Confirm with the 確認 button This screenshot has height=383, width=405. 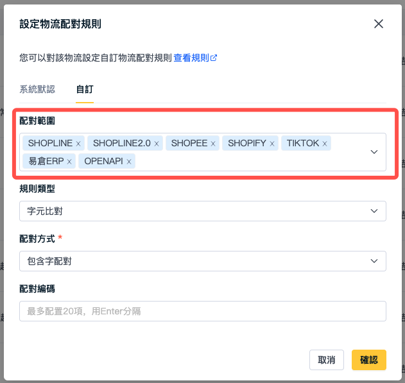(x=369, y=360)
